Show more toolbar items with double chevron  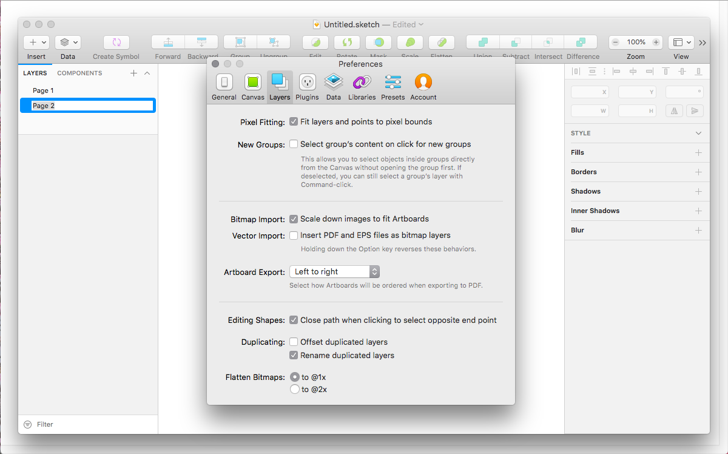[703, 42]
